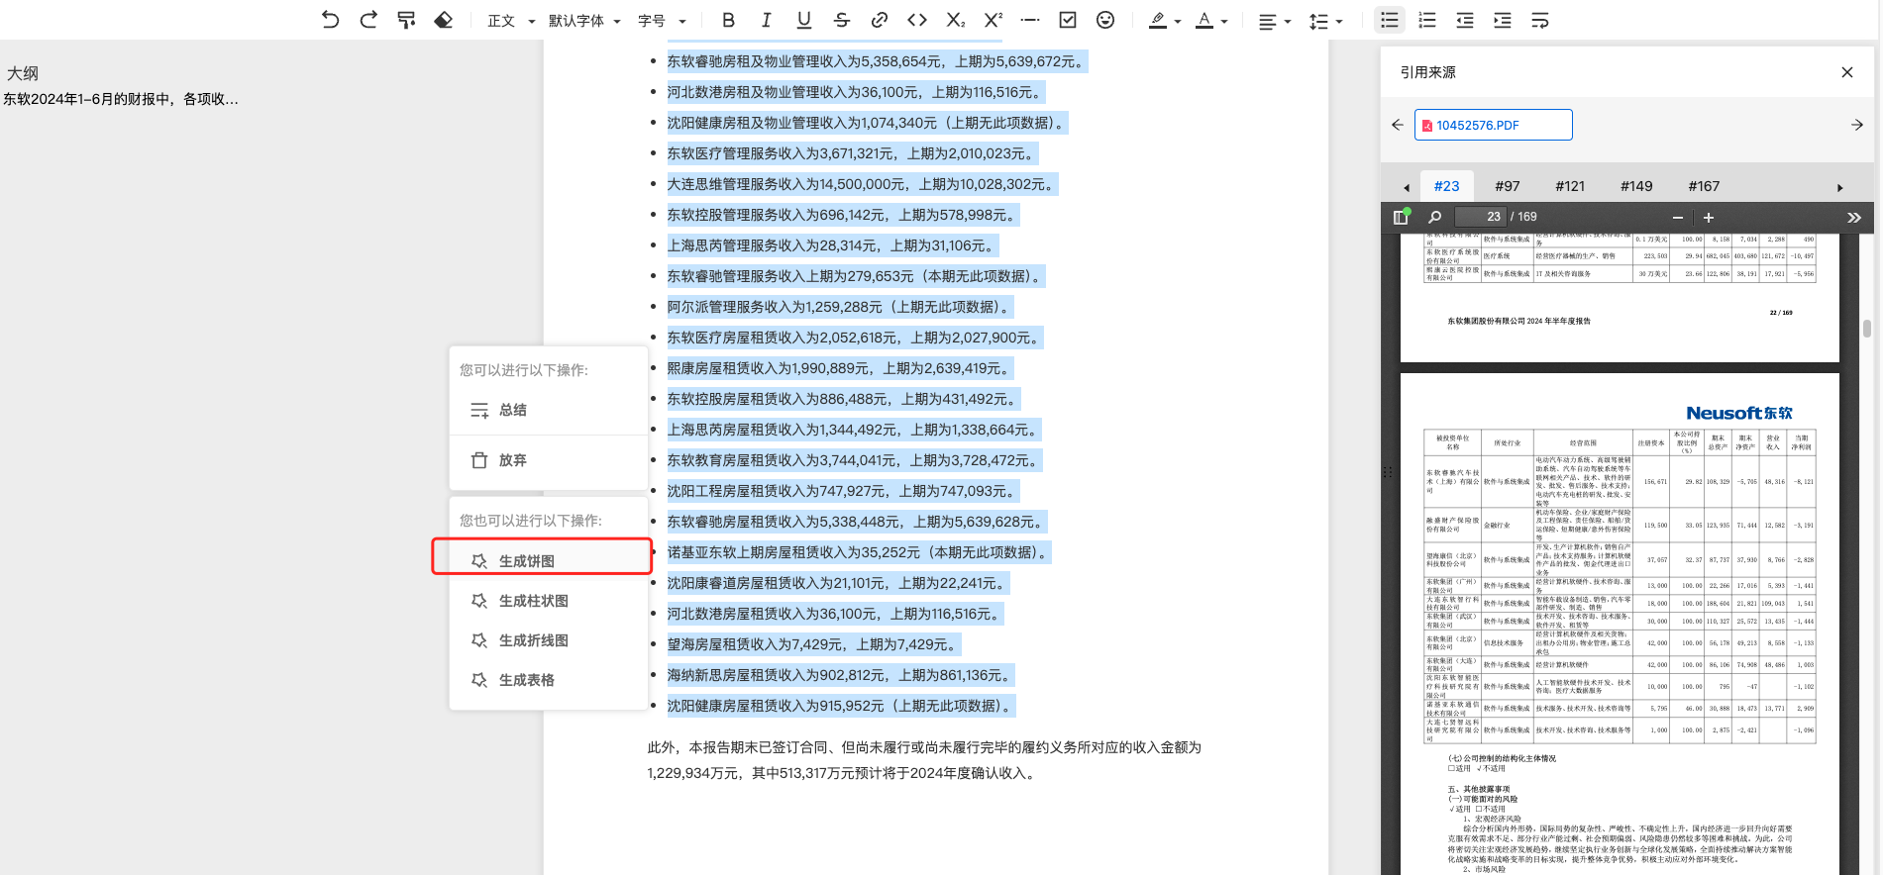Image resolution: width=1883 pixels, height=875 pixels.
Task: Go to next source with right arrow
Action: [1856, 125]
